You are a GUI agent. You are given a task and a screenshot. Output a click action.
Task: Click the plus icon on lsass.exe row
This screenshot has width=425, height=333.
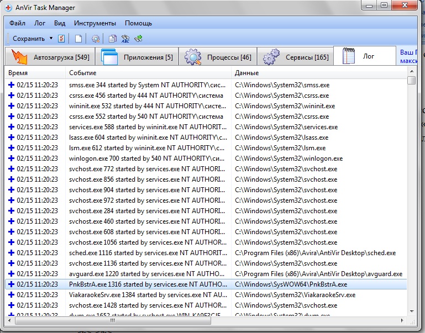pyautogui.click(x=11, y=138)
